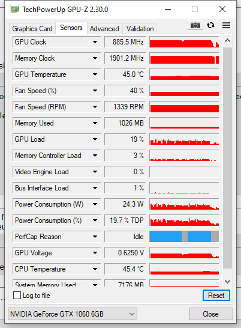
Task: Open the GPU Clock sensor dropdown
Action: coord(56,42)
